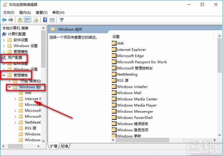
Task: Open help with the question mark icon
Action: 45,20
